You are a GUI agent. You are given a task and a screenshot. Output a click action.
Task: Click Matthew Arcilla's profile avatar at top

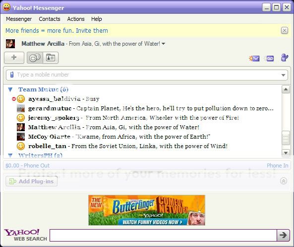point(10,44)
